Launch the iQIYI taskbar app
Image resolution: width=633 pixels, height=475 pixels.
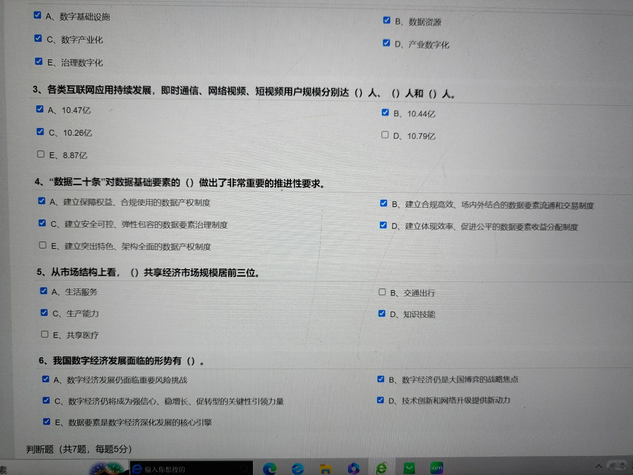tap(437, 468)
